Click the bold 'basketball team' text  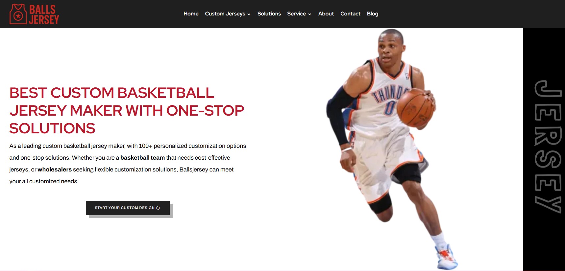point(142,158)
